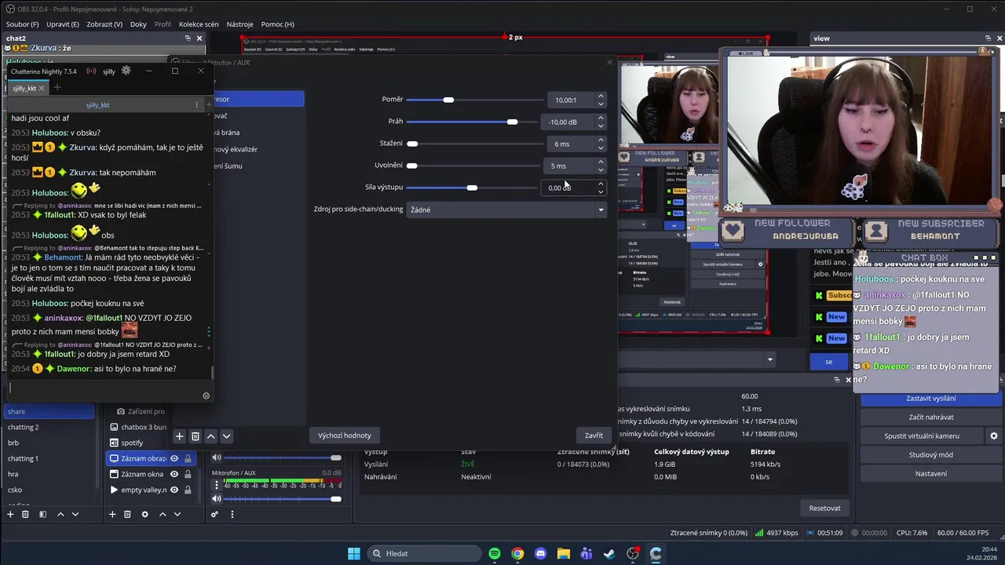This screenshot has width=1005, height=565.
Task: Open the Windows Start menu
Action: [x=354, y=553]
